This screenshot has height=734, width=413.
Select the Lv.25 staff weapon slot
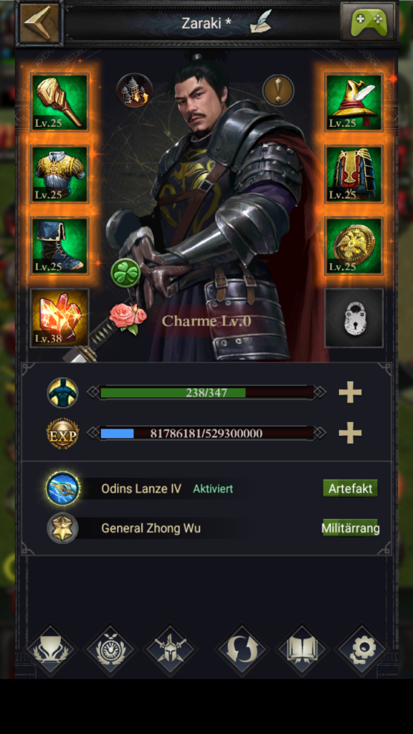(60, 102)
